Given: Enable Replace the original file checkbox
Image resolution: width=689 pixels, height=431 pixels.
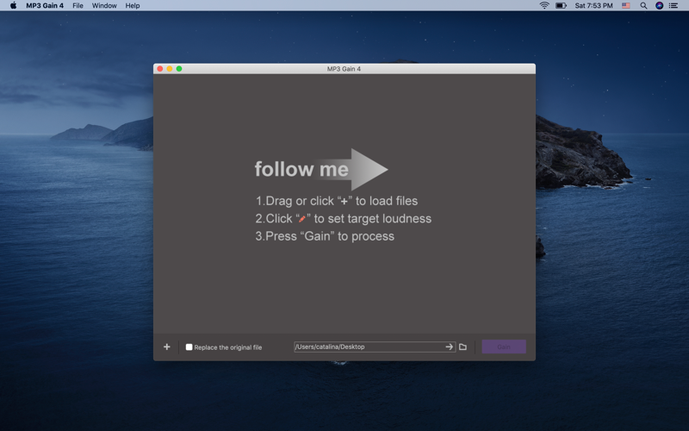Looking at the screenshot, I should coord(189,347).
